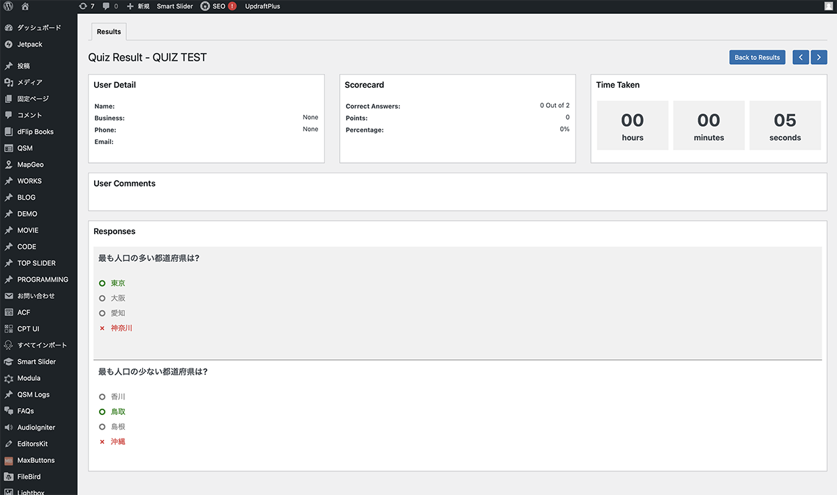The height and width of the screenshot is (495, 837).
Task: Click the WordPress logo icon
Action: [8, 6]
